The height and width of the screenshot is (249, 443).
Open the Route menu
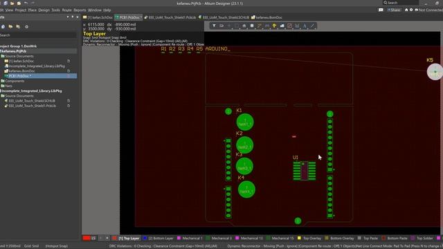pyautogui.click(x=66, y=10)
